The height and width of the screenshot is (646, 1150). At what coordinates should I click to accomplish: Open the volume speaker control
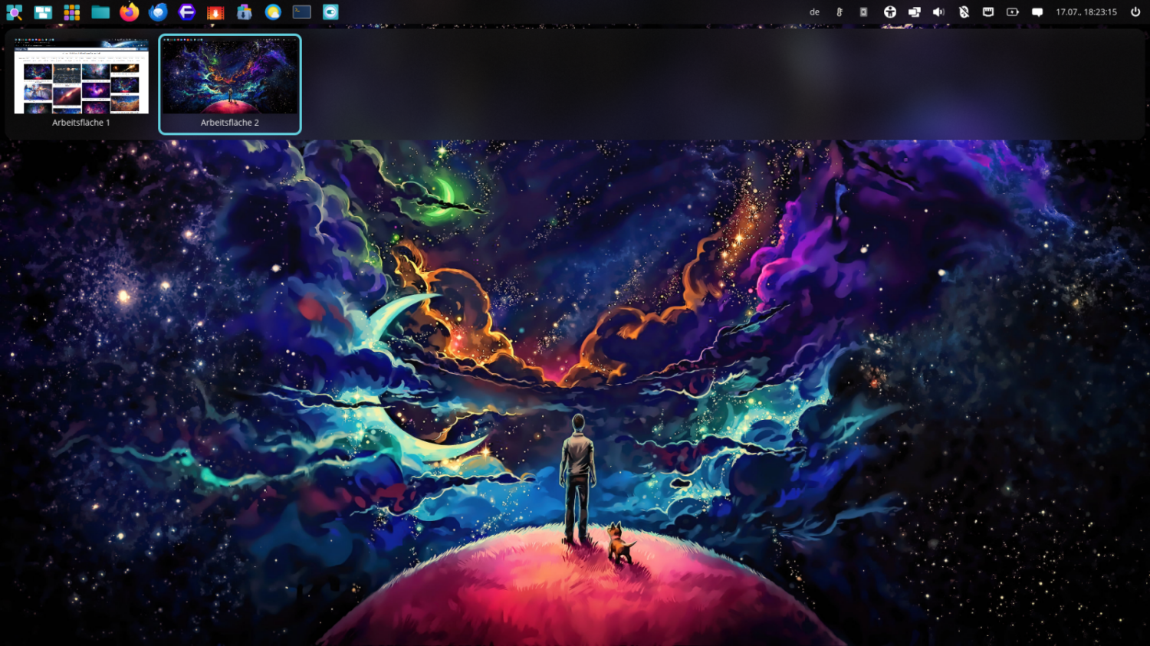point(938,12)
